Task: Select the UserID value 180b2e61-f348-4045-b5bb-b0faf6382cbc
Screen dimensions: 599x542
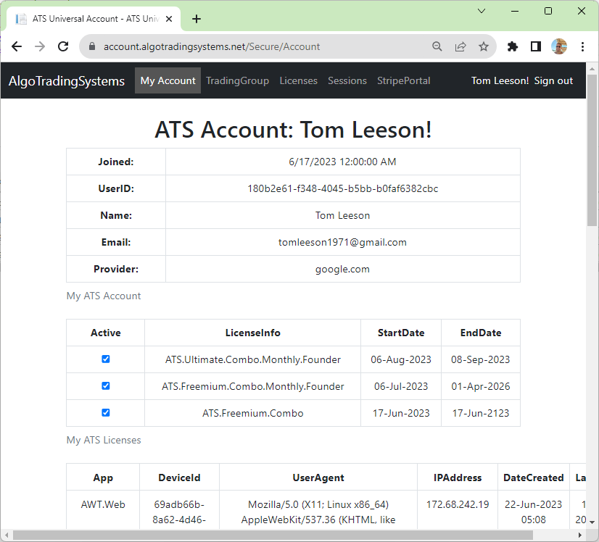Action: (343, 188)
